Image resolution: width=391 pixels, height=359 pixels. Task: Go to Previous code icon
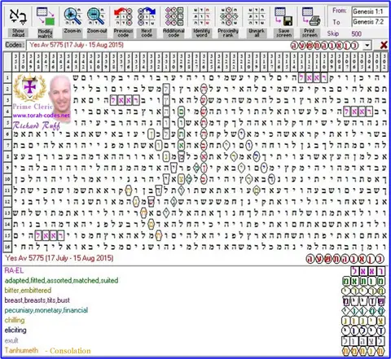[123, 16]
